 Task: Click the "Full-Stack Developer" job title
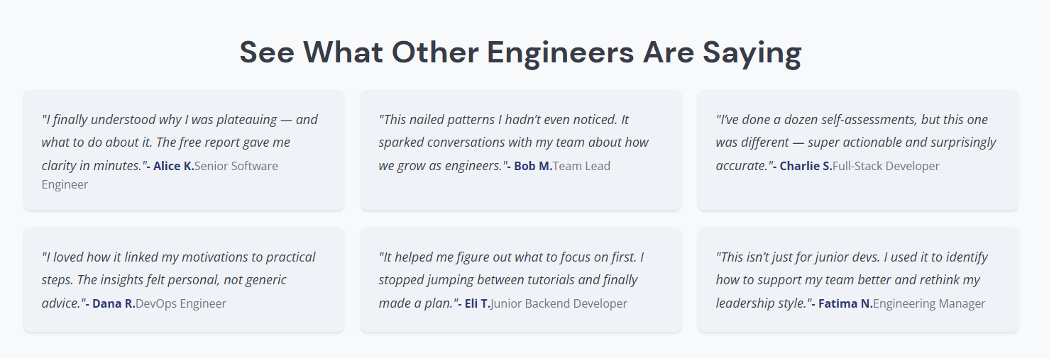[x=886, y=167]
